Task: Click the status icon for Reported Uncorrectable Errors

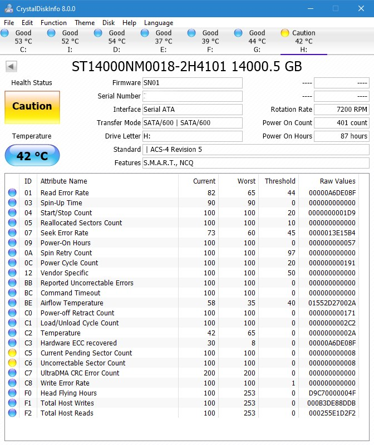Action: tap(12, 283)
